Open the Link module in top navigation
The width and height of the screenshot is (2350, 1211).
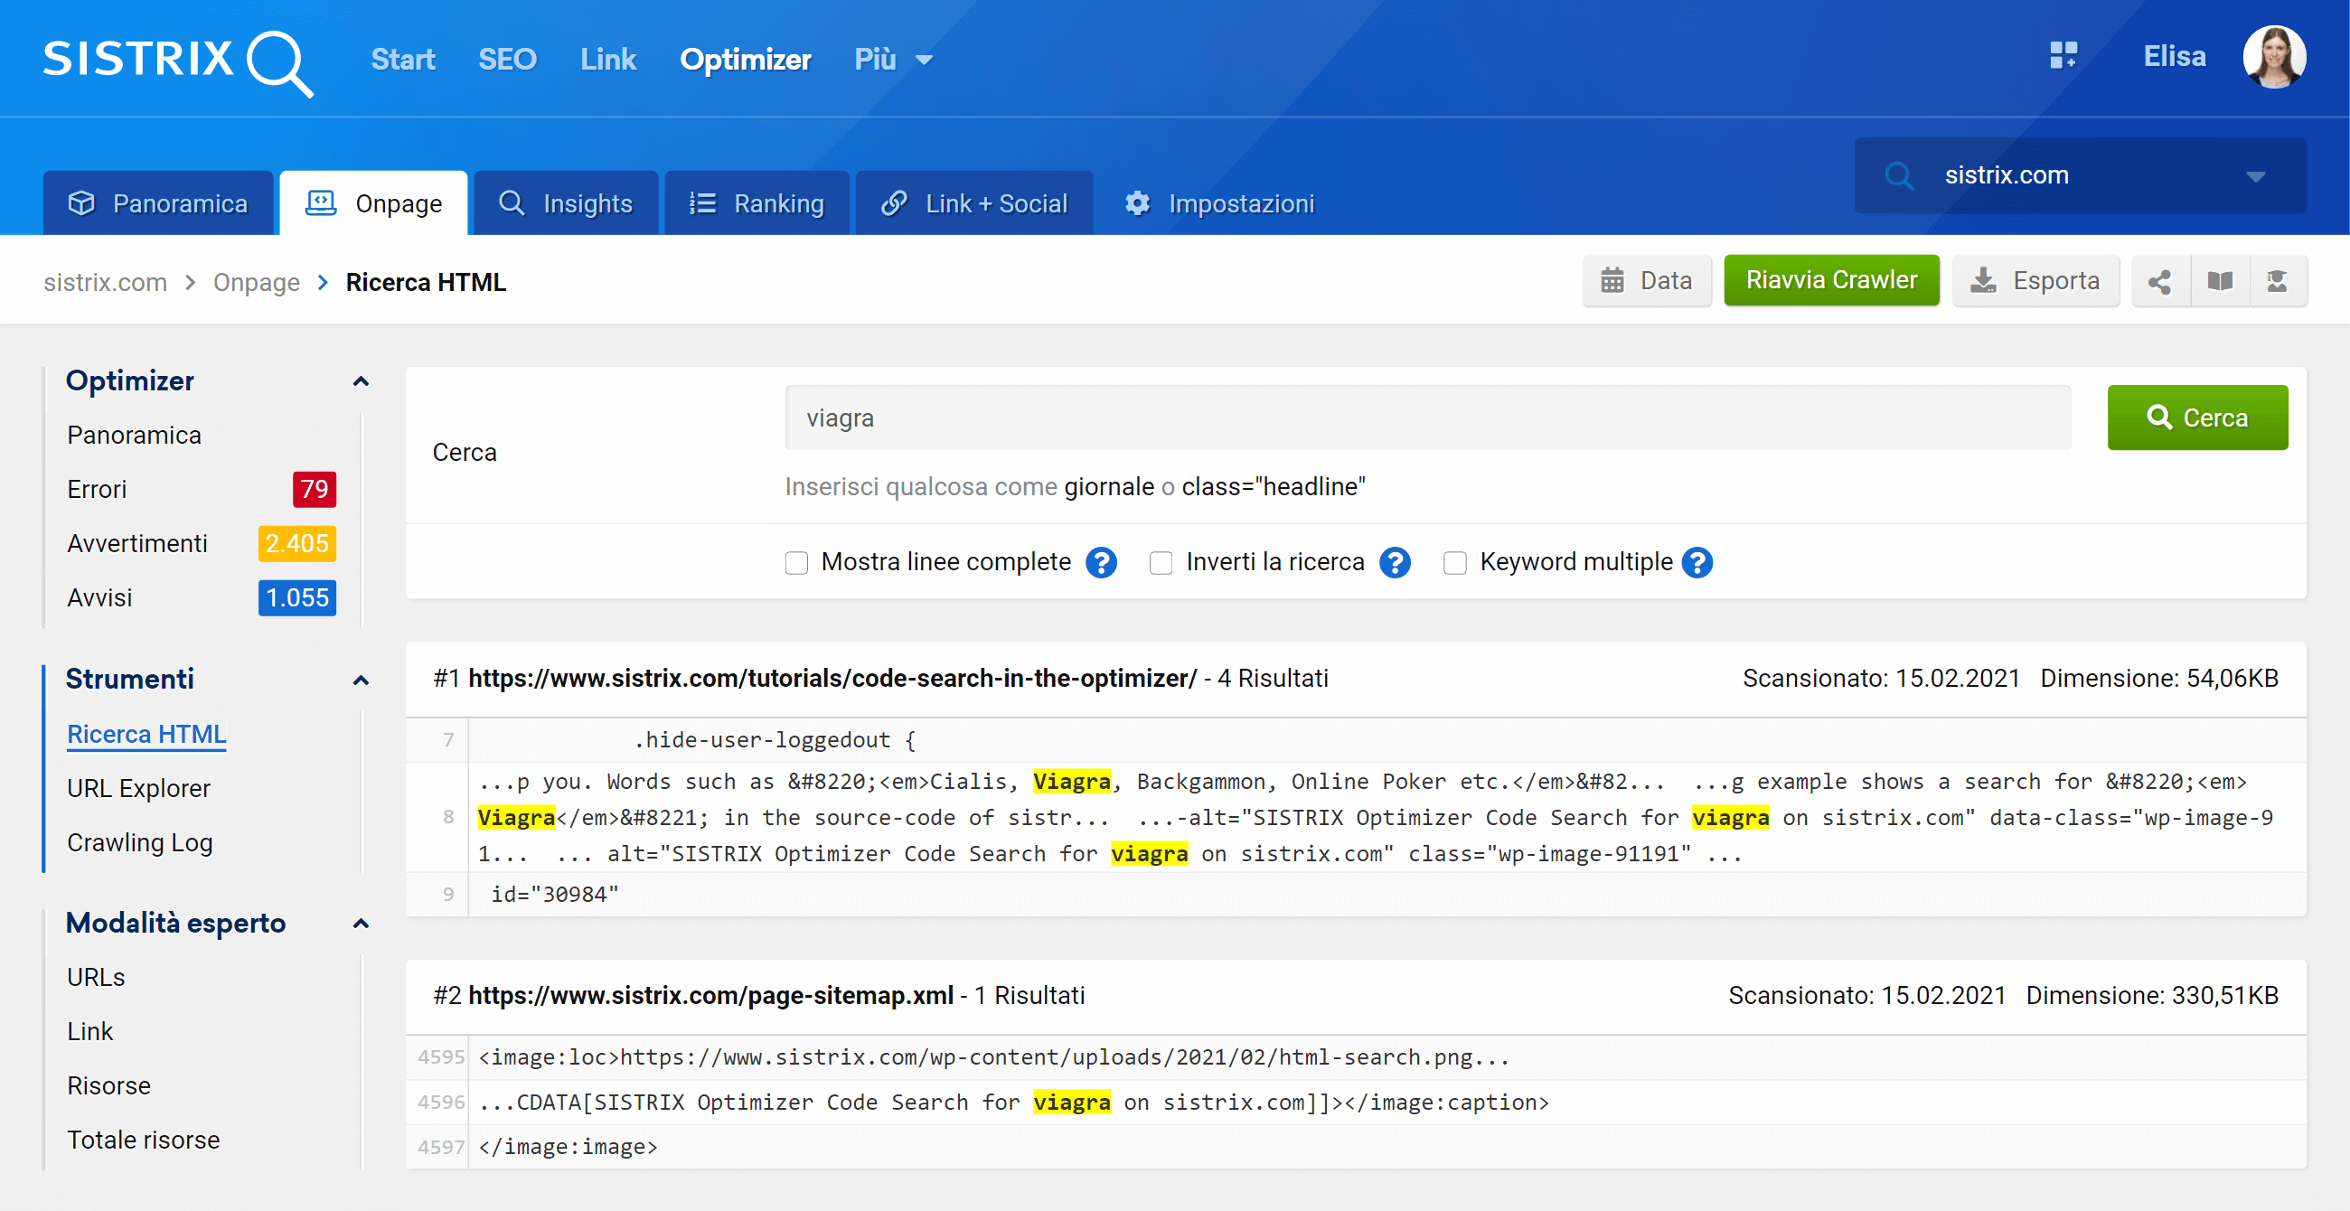pos(607,60)
